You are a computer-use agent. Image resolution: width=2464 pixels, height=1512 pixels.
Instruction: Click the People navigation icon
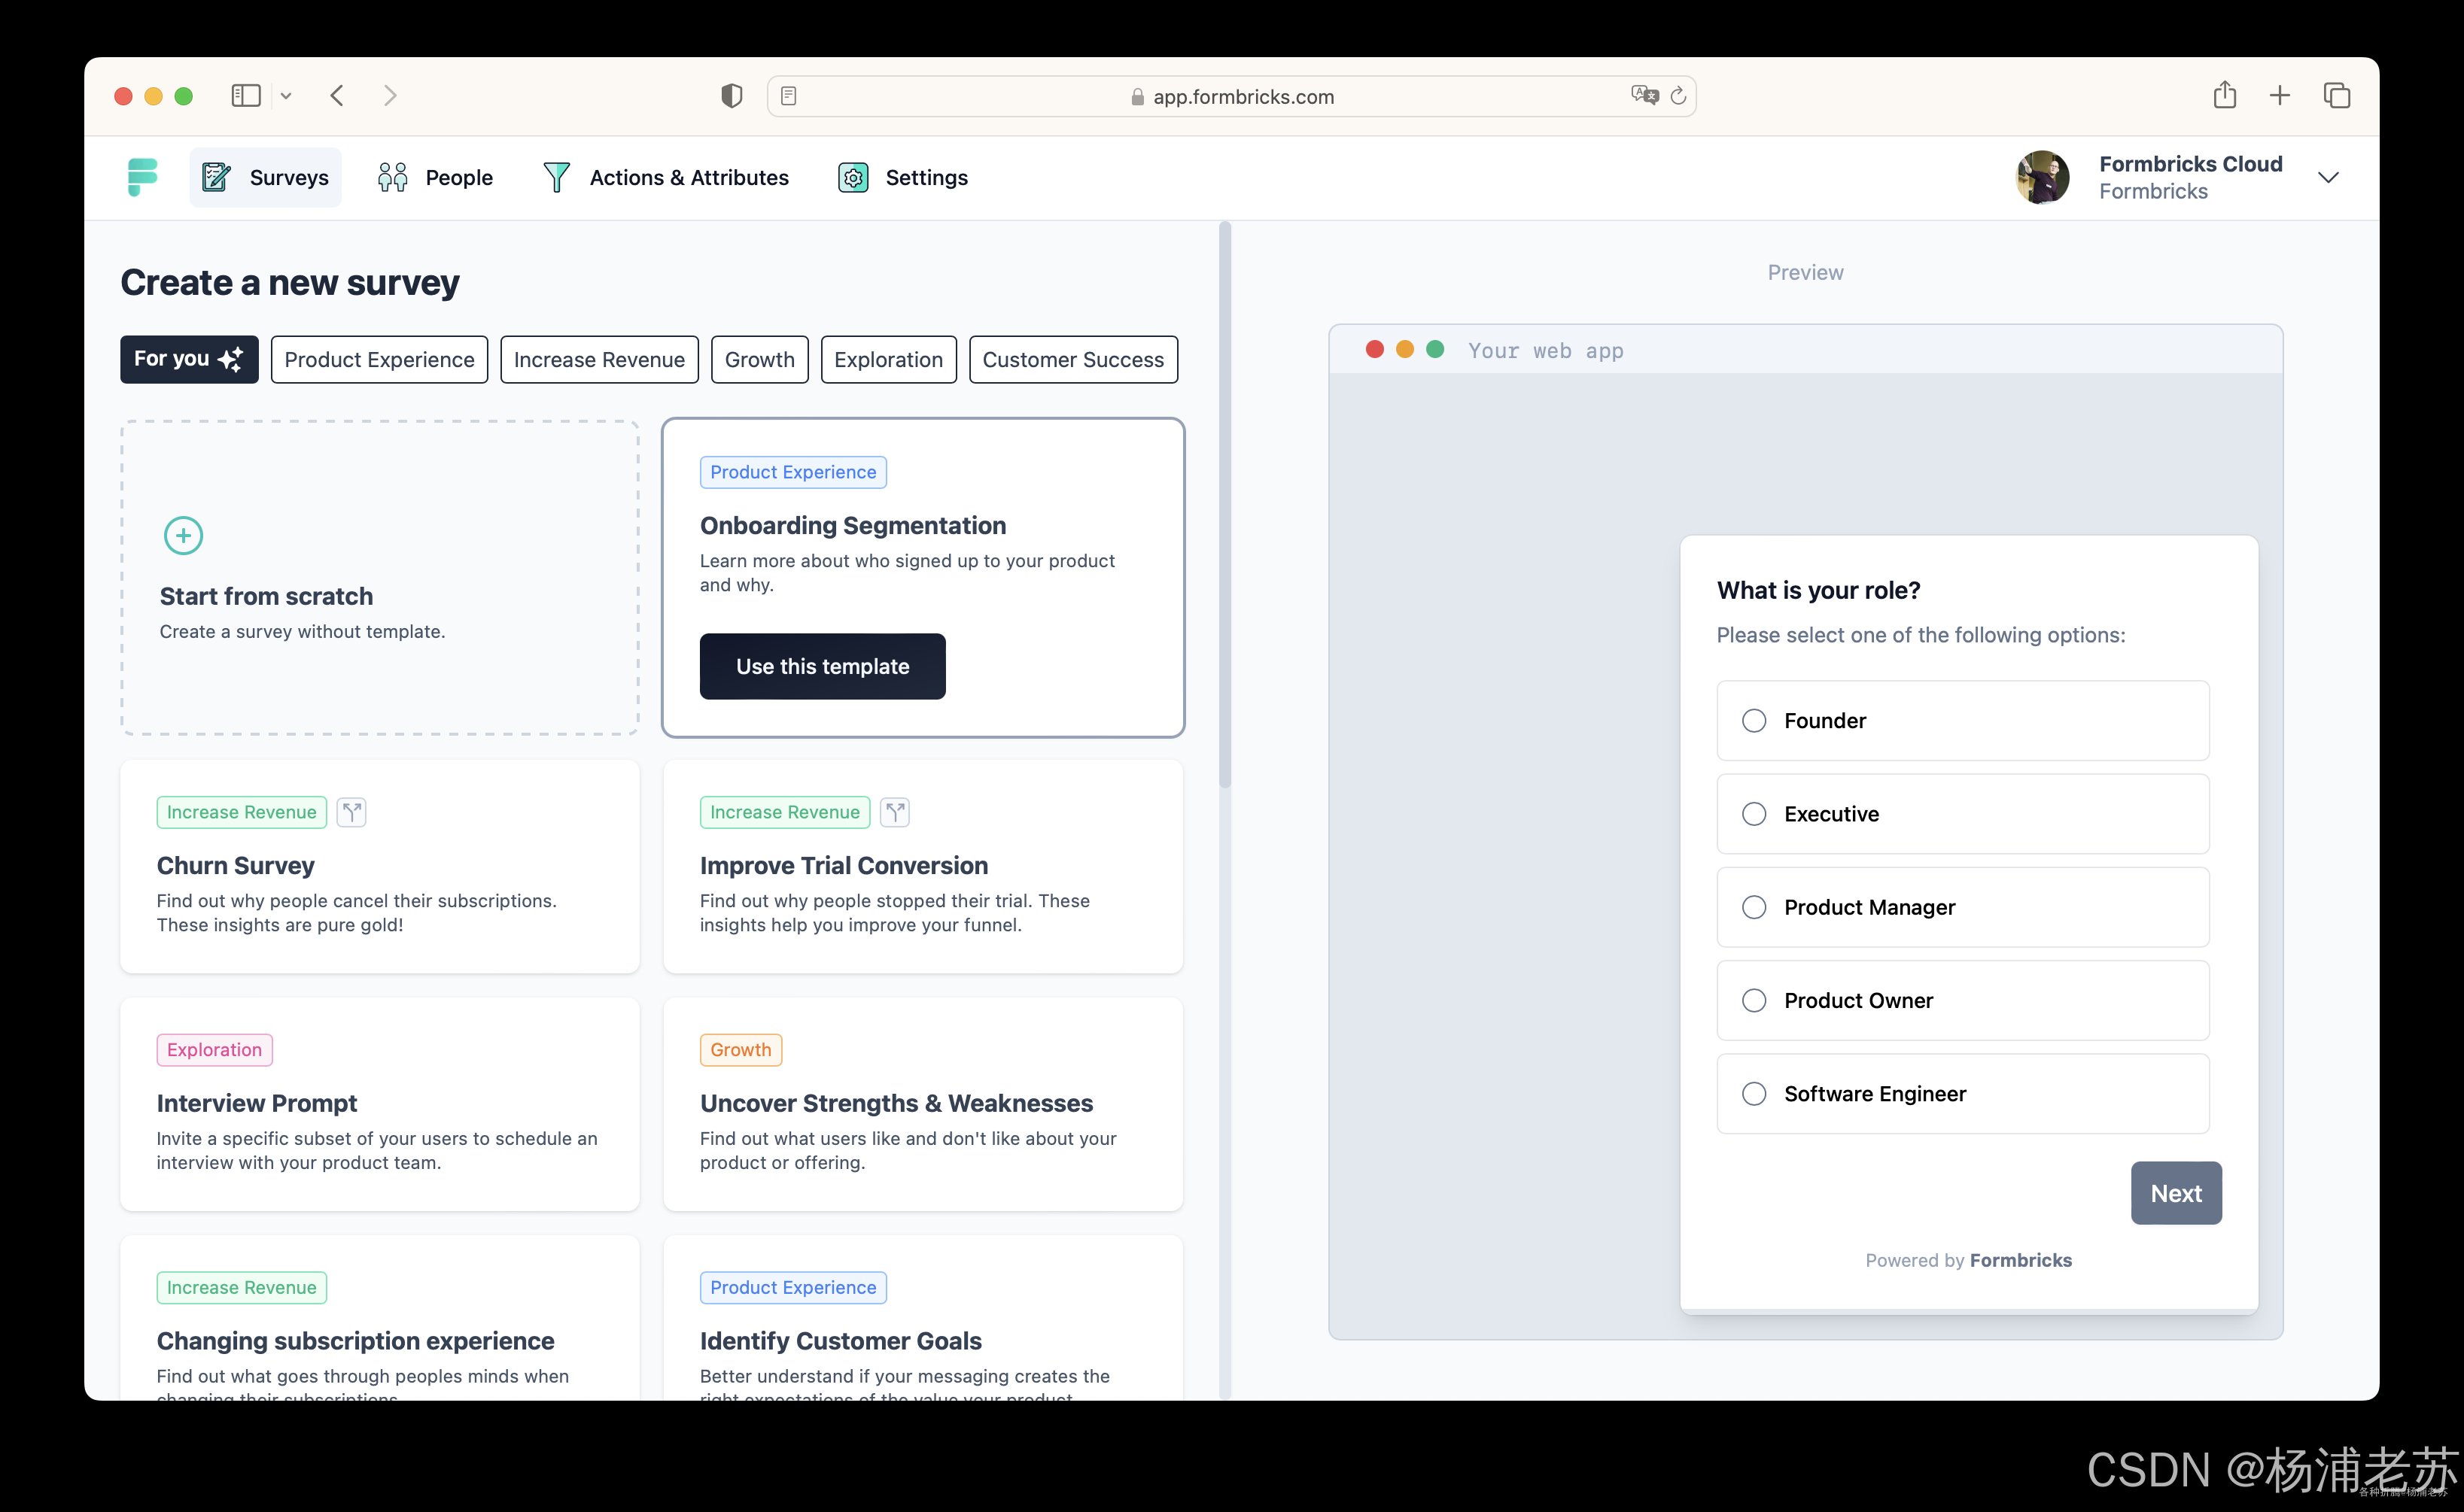393,176
